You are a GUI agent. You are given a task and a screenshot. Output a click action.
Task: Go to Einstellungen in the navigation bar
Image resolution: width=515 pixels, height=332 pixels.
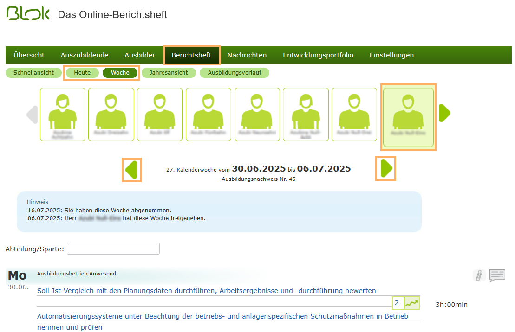coord(391,55)
